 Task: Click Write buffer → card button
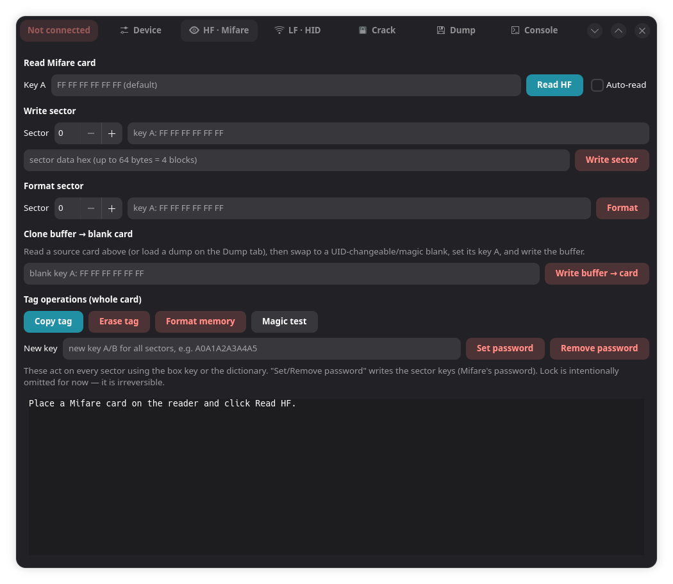[597, 274]
